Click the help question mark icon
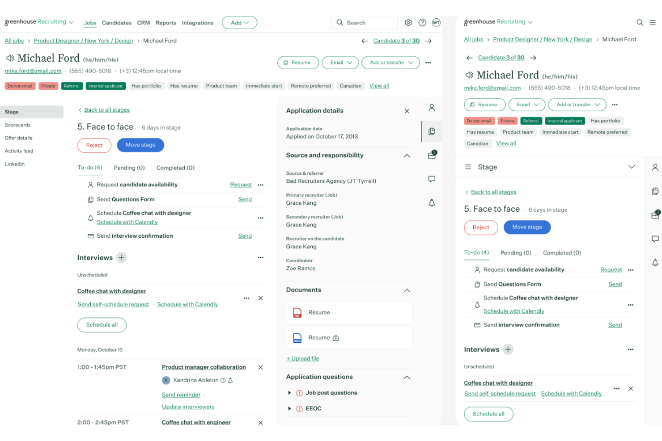662x441 pixels. point(422,23)
